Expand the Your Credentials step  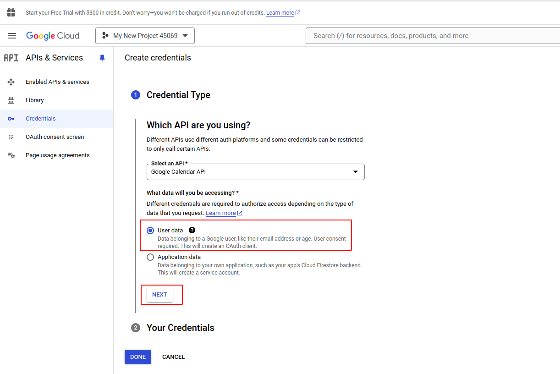tap(180, 328)
